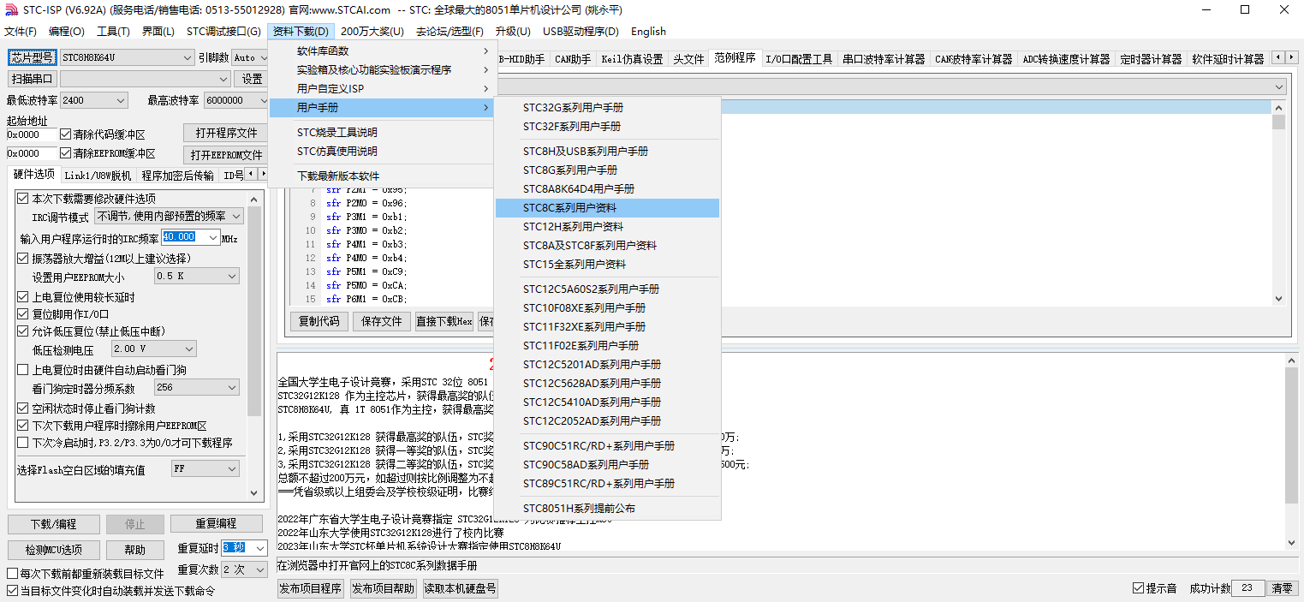This screenshot has height=602, width=1304.
Task: Click left tab-scroll arrow after 软件延时计算器 tab
Action: click(1279, 57)
